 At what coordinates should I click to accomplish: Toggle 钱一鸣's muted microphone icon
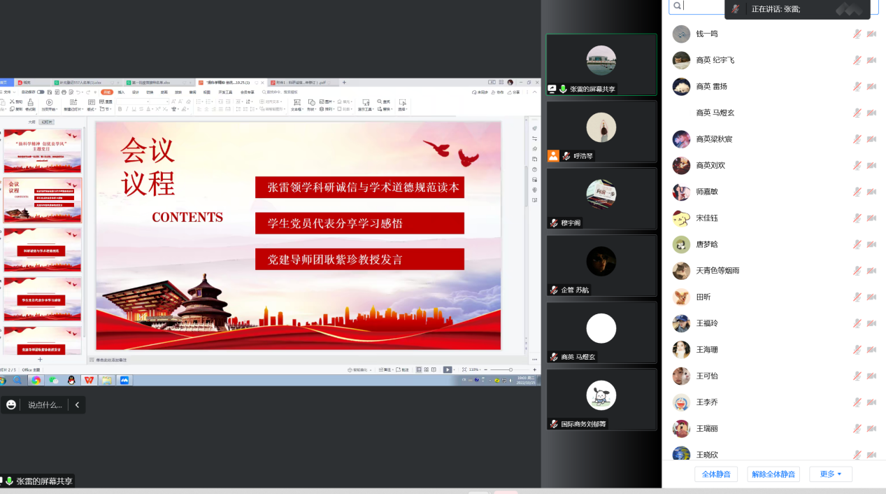click(x=857, y=34)
